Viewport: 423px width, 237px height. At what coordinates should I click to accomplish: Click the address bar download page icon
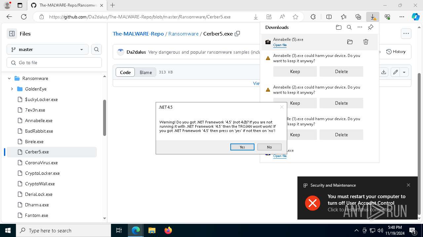click(256, 17)
